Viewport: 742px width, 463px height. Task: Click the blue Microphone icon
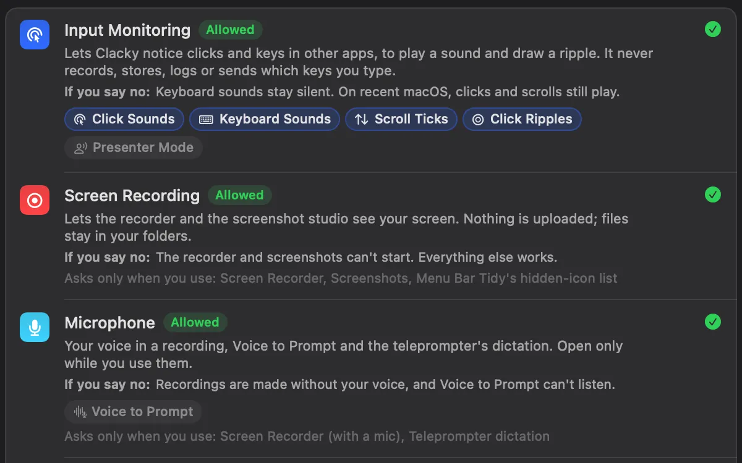(x=35, y=327)
